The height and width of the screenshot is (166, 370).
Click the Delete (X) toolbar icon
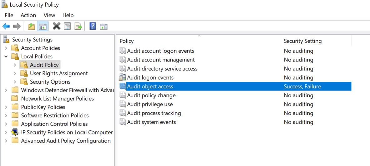(x=57, y=26)
